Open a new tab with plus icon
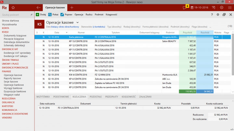The height and width of the screenshot is (131, 234). point(72,7)
